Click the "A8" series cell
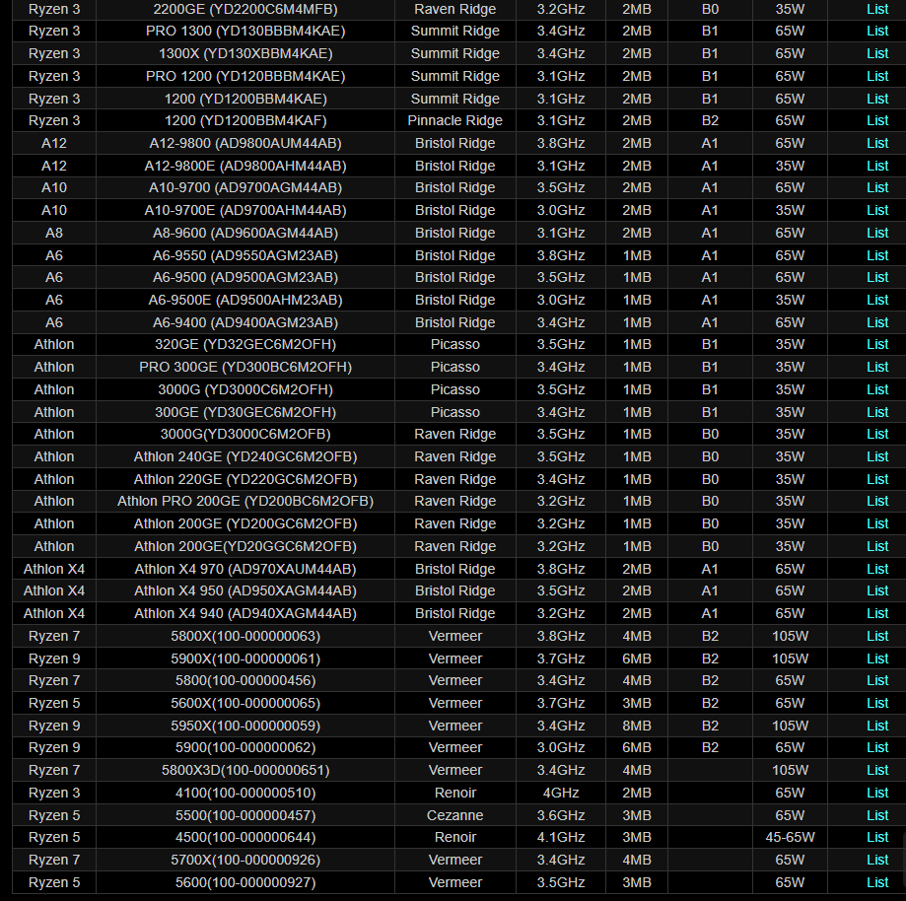The height and width of the screenshot is (901, 906). point(54,233)
